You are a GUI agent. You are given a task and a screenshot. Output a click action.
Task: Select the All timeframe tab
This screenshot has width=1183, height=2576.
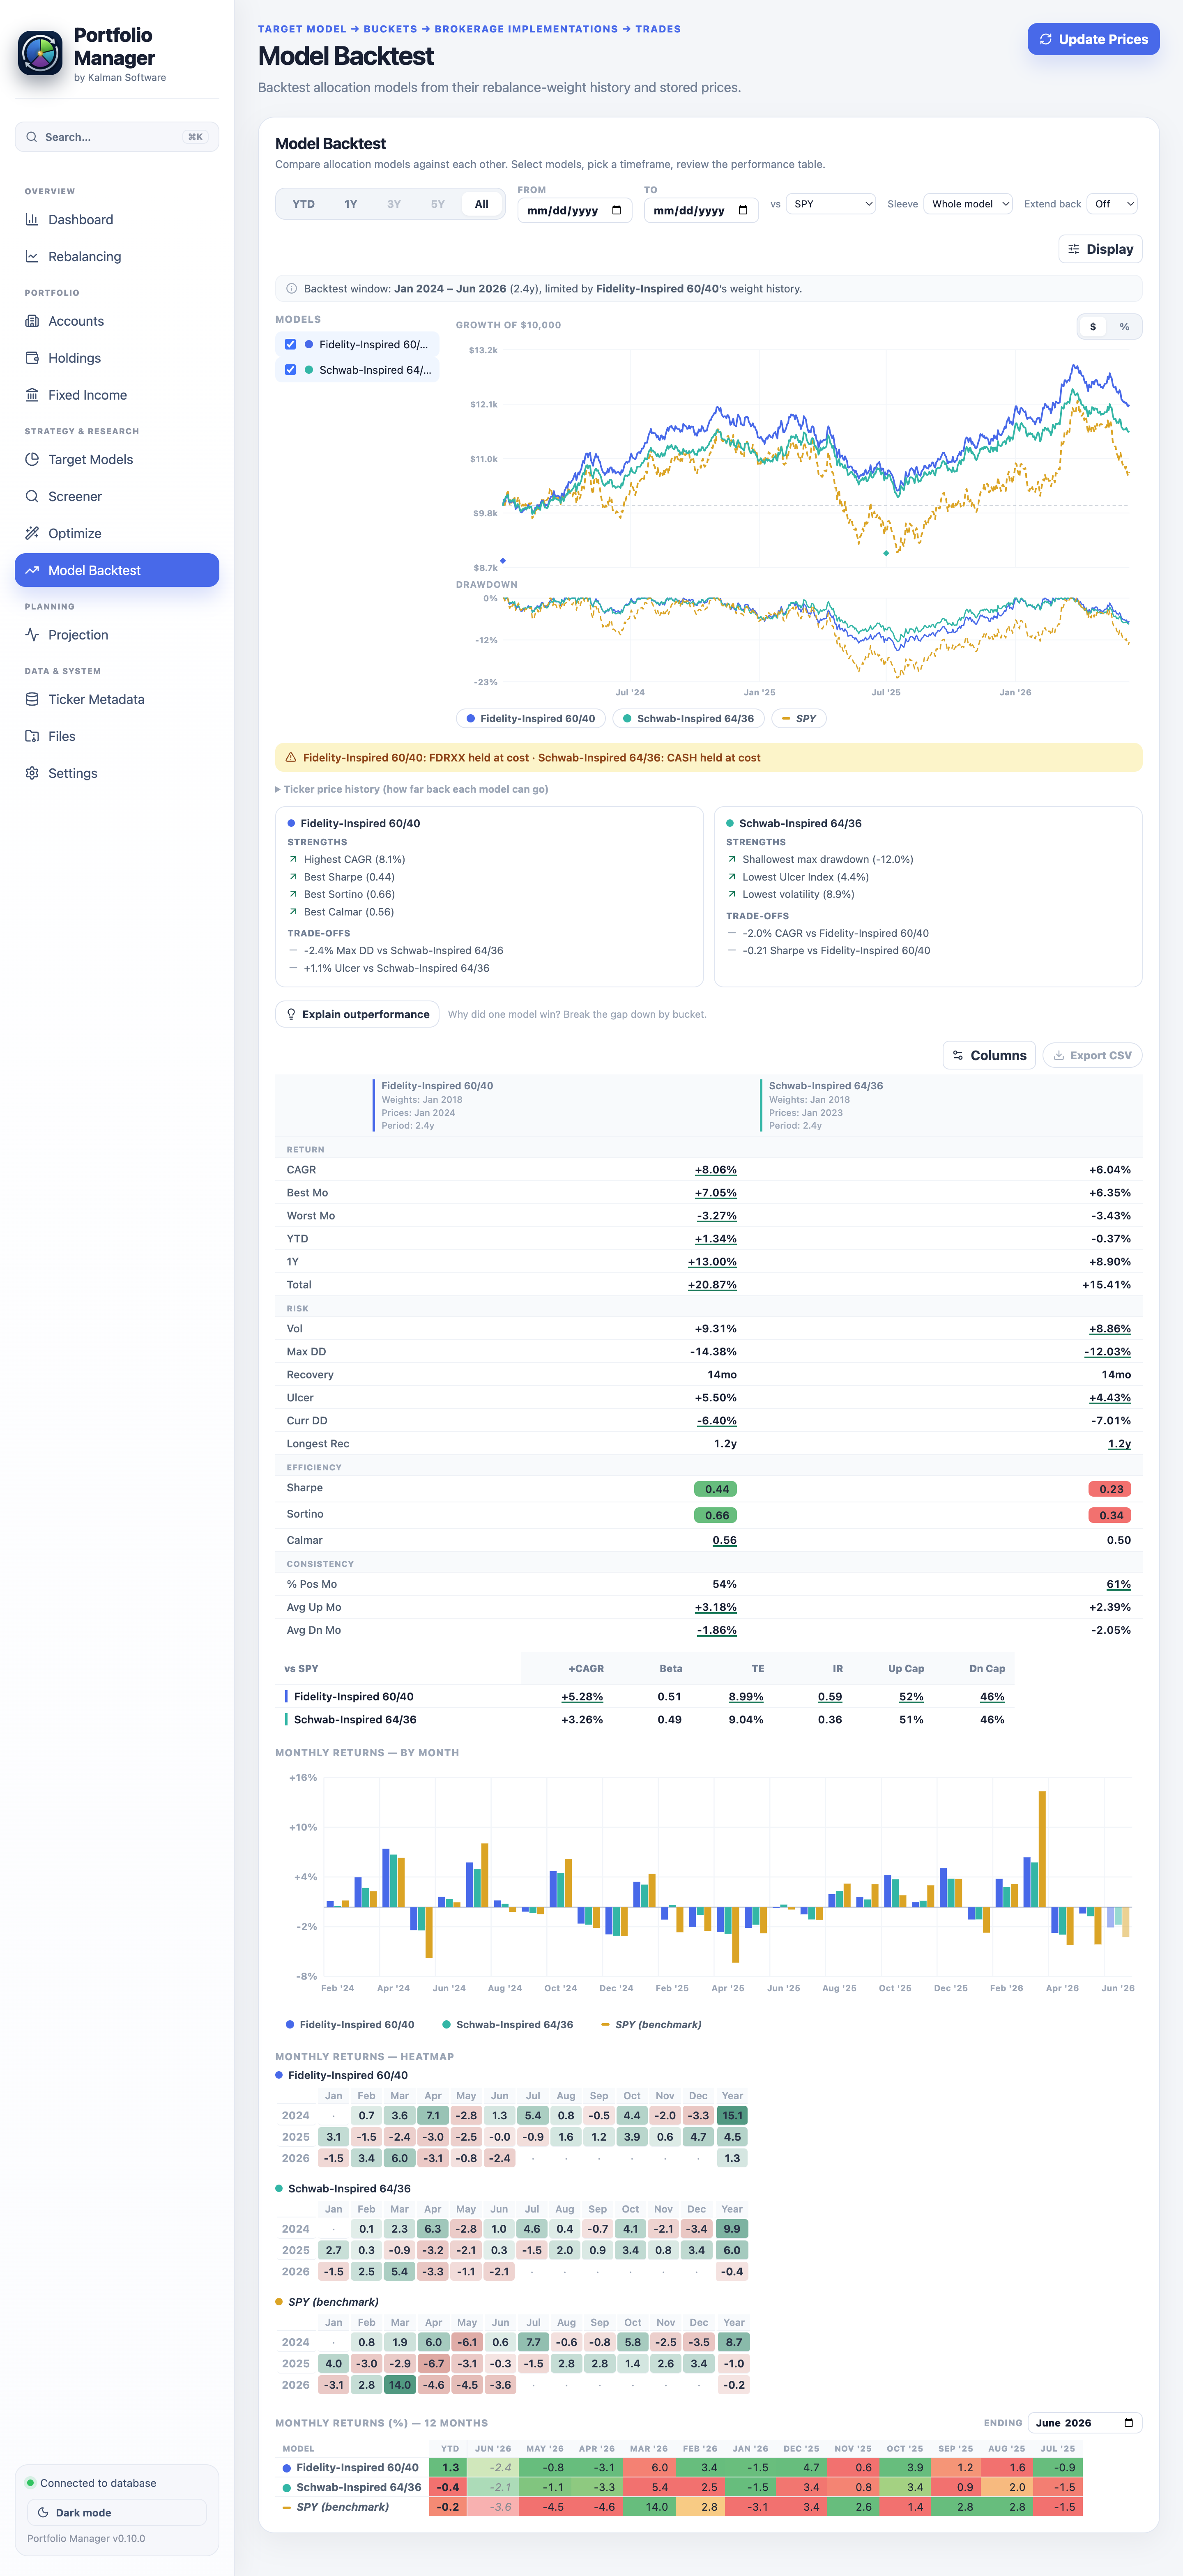(482, 204)
